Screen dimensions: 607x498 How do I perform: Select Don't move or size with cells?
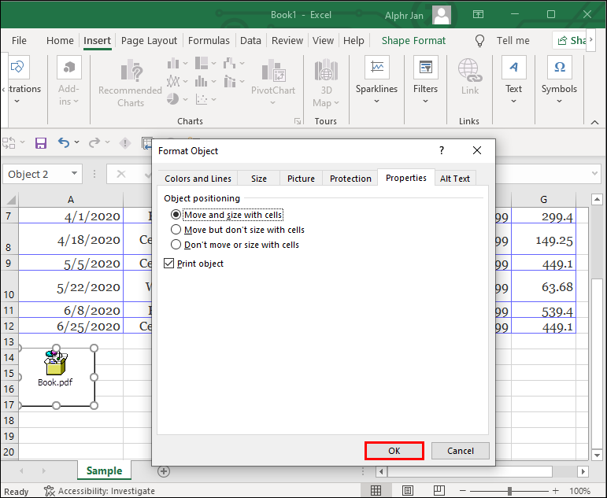point(176,245)
